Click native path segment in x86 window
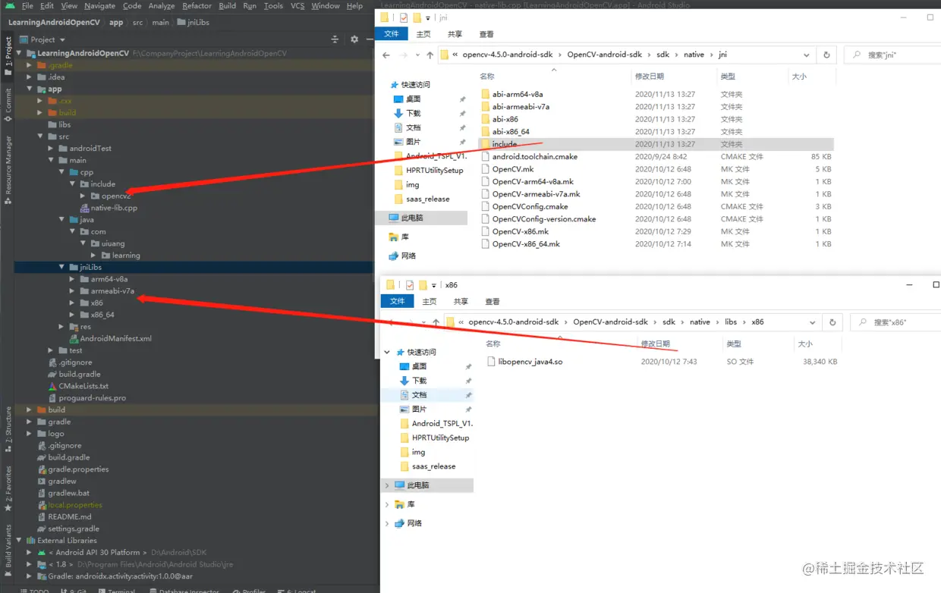 coord(700,322)
